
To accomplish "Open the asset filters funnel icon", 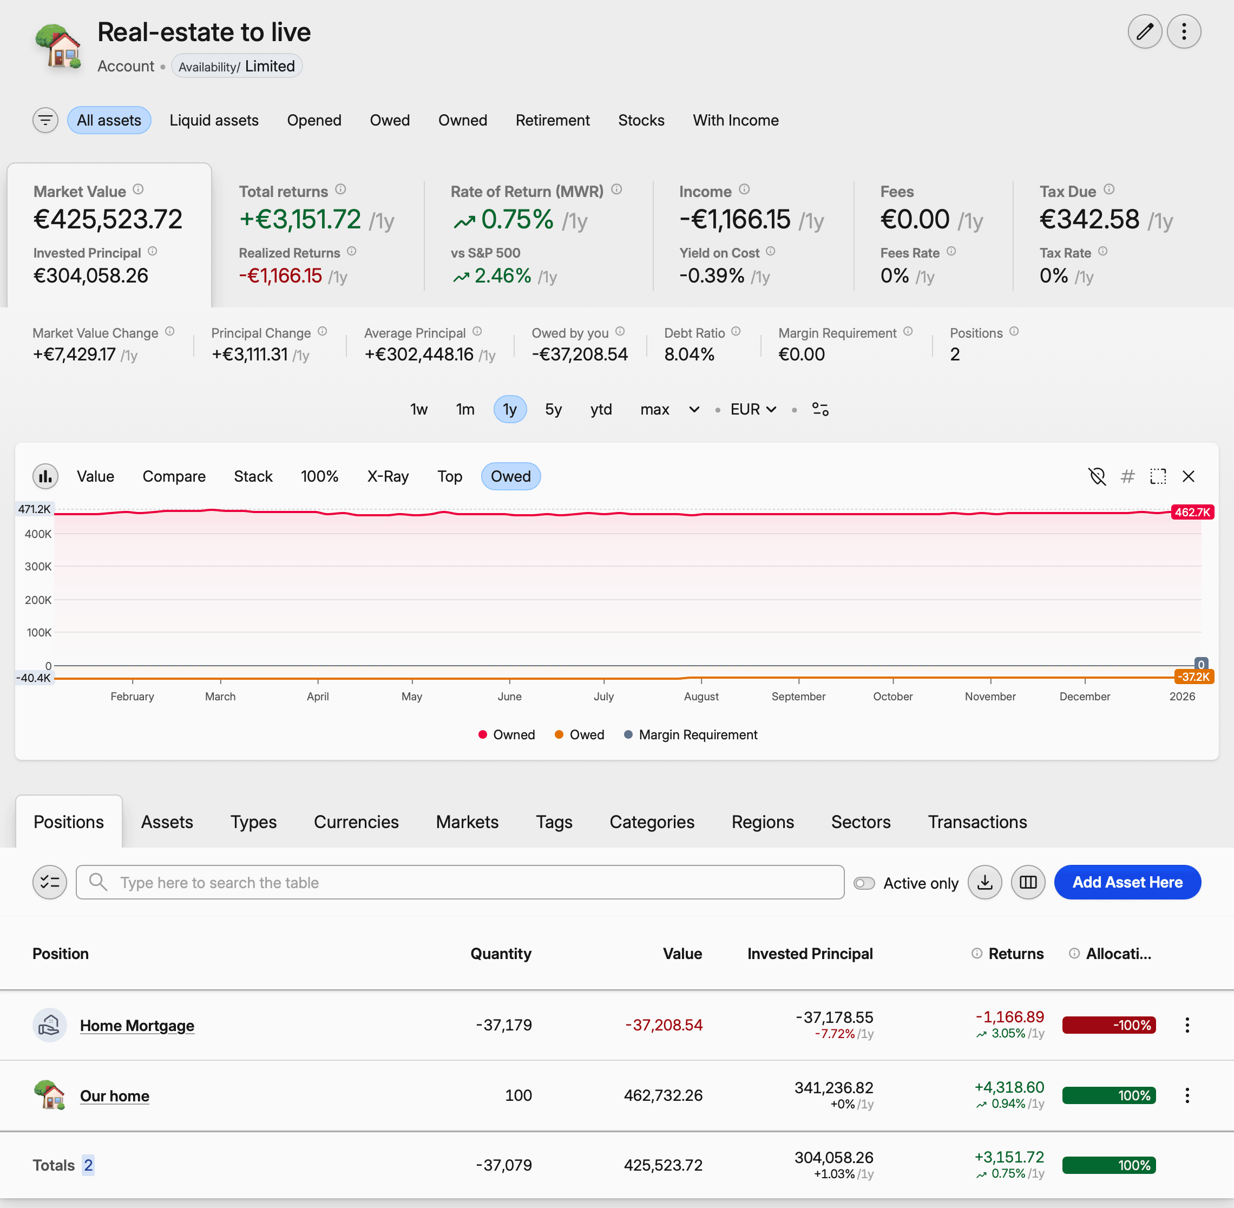I will tap(45, 120).
